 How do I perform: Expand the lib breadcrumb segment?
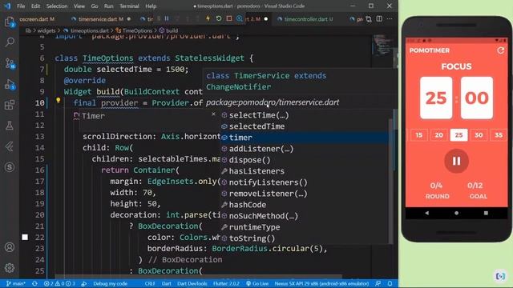click(29, 30)
